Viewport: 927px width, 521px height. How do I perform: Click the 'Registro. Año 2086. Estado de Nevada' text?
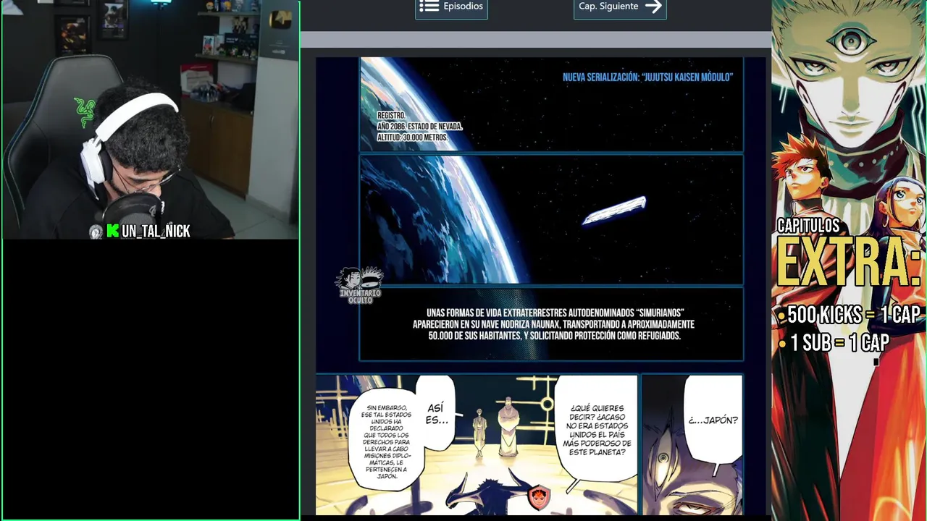point(419,127)
